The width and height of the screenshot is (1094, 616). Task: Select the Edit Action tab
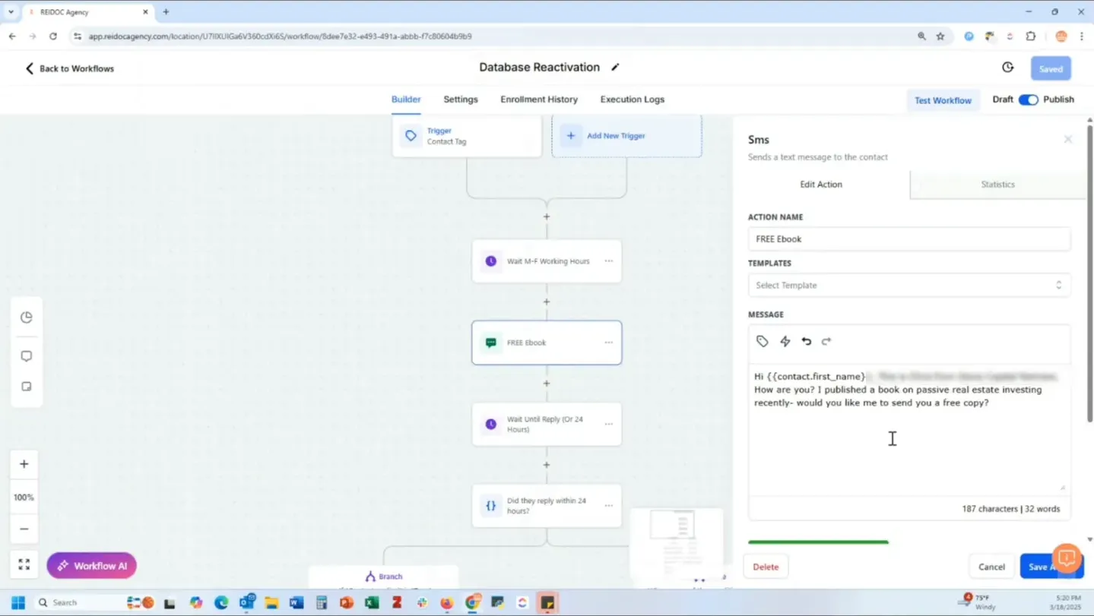coord(821,185)
